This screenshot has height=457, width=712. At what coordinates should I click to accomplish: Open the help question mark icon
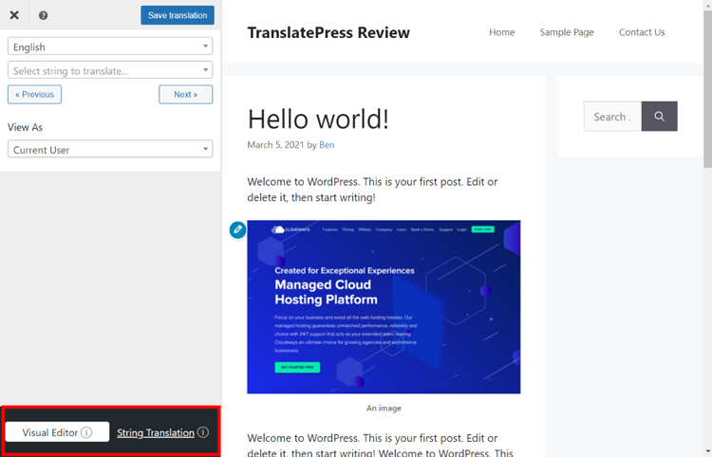(x=43, y=15)
